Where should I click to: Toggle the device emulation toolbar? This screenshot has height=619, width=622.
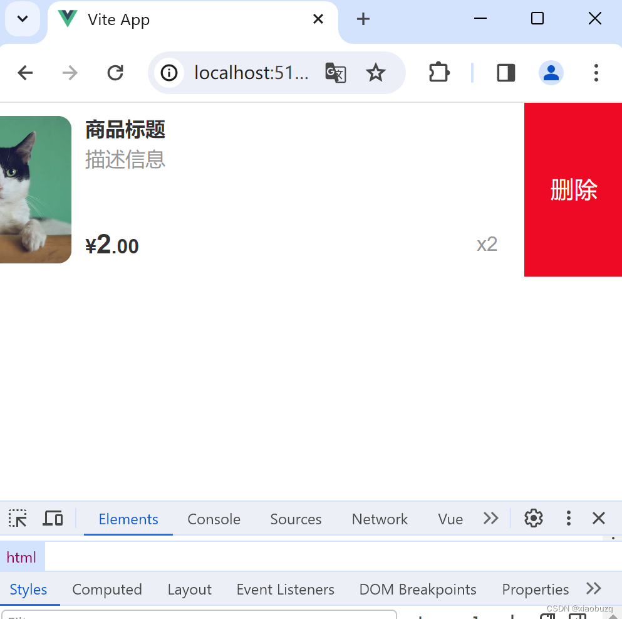[x=53, y=518]
